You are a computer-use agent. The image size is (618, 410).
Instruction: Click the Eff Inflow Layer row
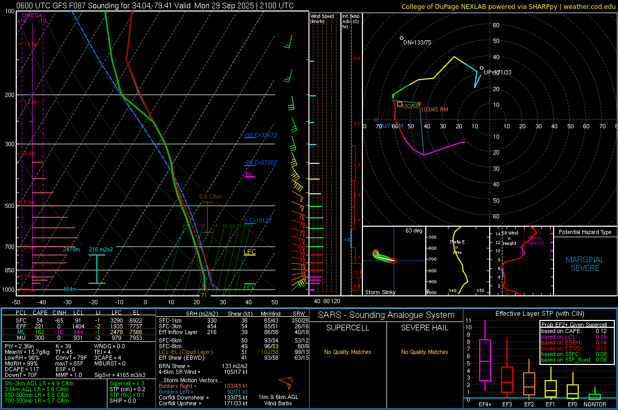point(234,332)
